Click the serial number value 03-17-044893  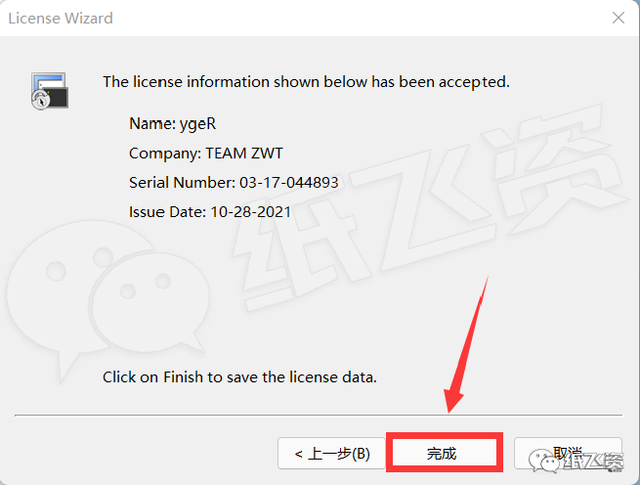(289, 182)
